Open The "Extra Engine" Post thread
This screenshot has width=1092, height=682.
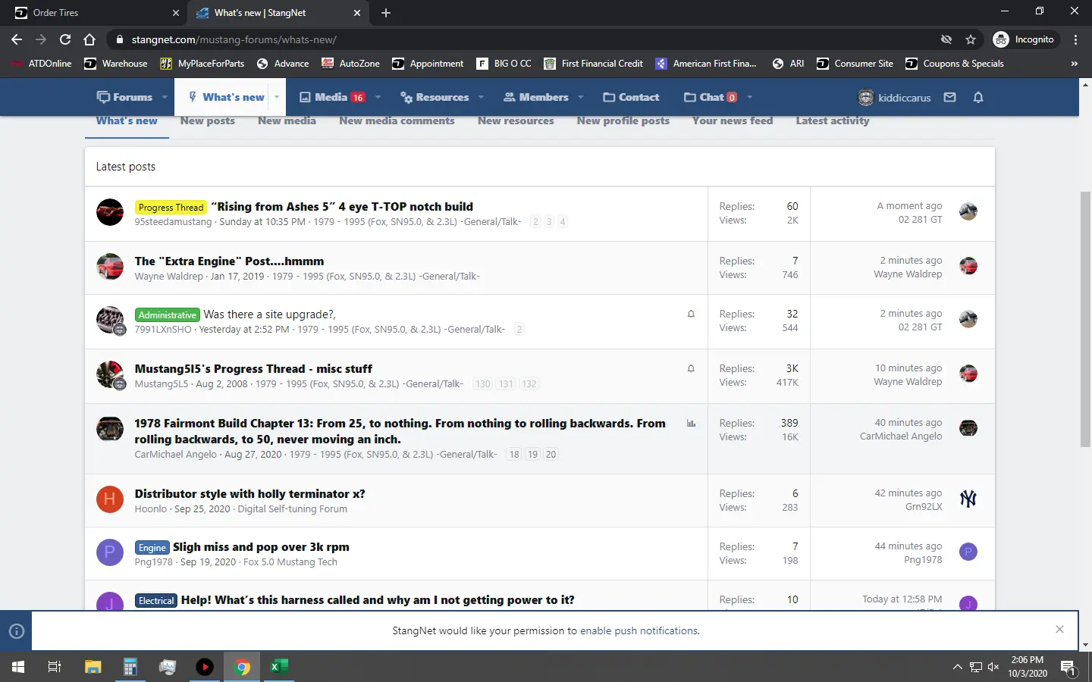coord(229,261)
